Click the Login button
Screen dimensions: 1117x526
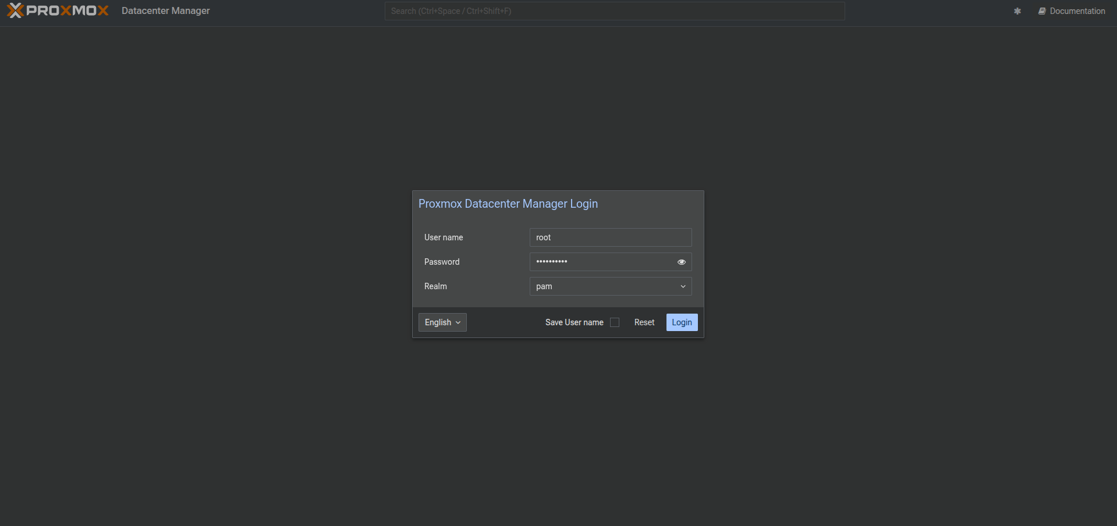pos(682,322)
